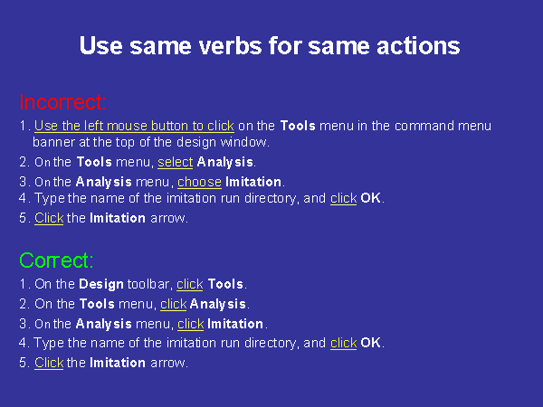Click bold "OK" in Incorrect step 4
The height and width of the screenshot is (407, 543).
click(371, 199)
